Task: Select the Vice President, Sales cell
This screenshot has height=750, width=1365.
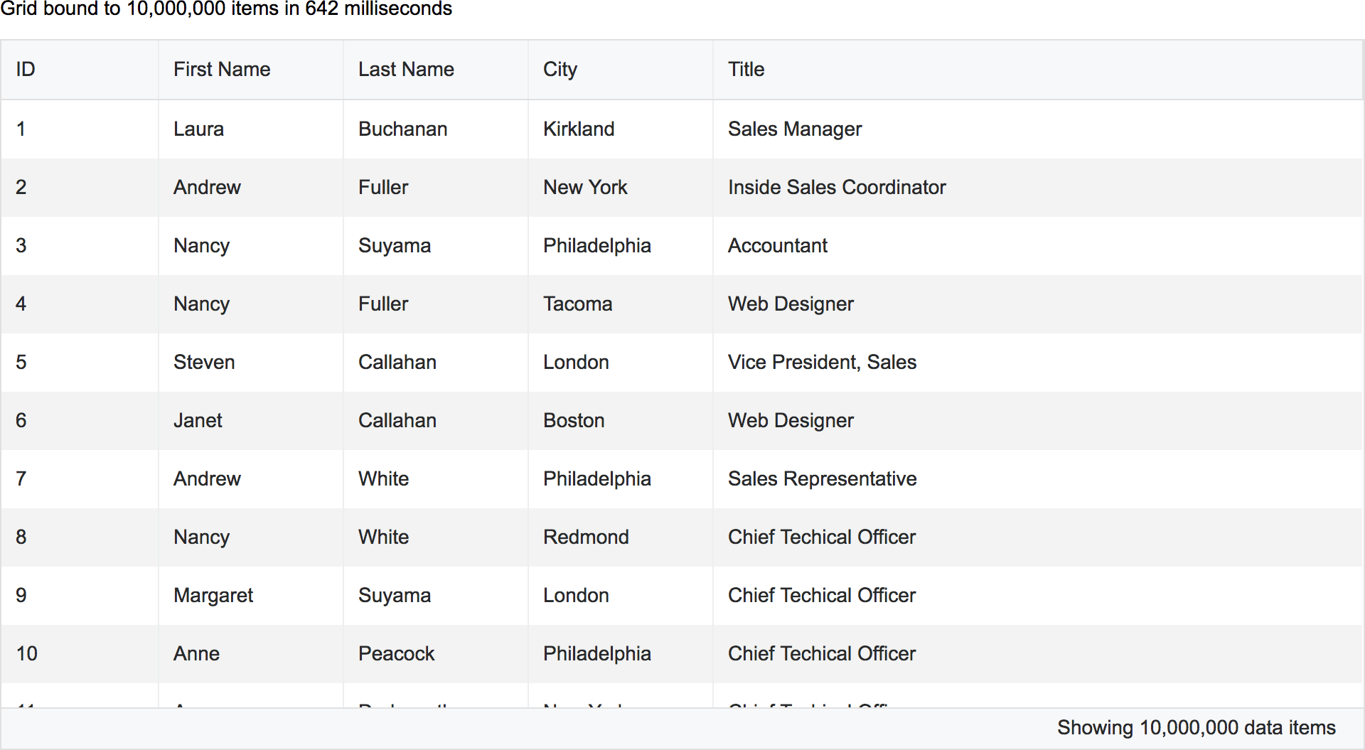Action: click(x=822, y=362)
